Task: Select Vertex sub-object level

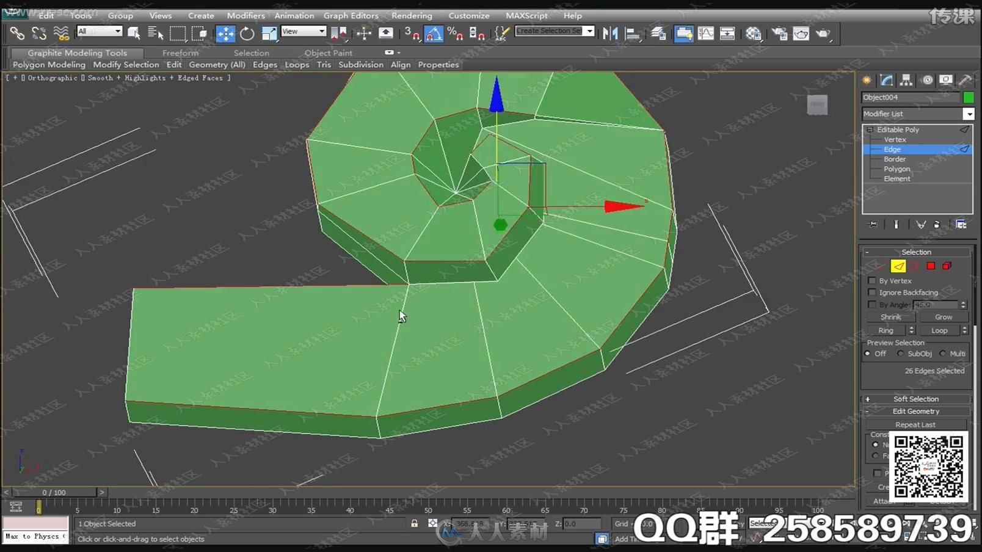Action: tap(895, 139)
